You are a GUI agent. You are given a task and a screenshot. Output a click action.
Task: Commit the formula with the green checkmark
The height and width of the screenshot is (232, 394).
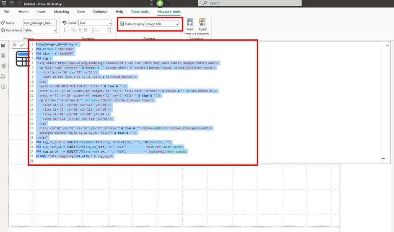point(22,45)
